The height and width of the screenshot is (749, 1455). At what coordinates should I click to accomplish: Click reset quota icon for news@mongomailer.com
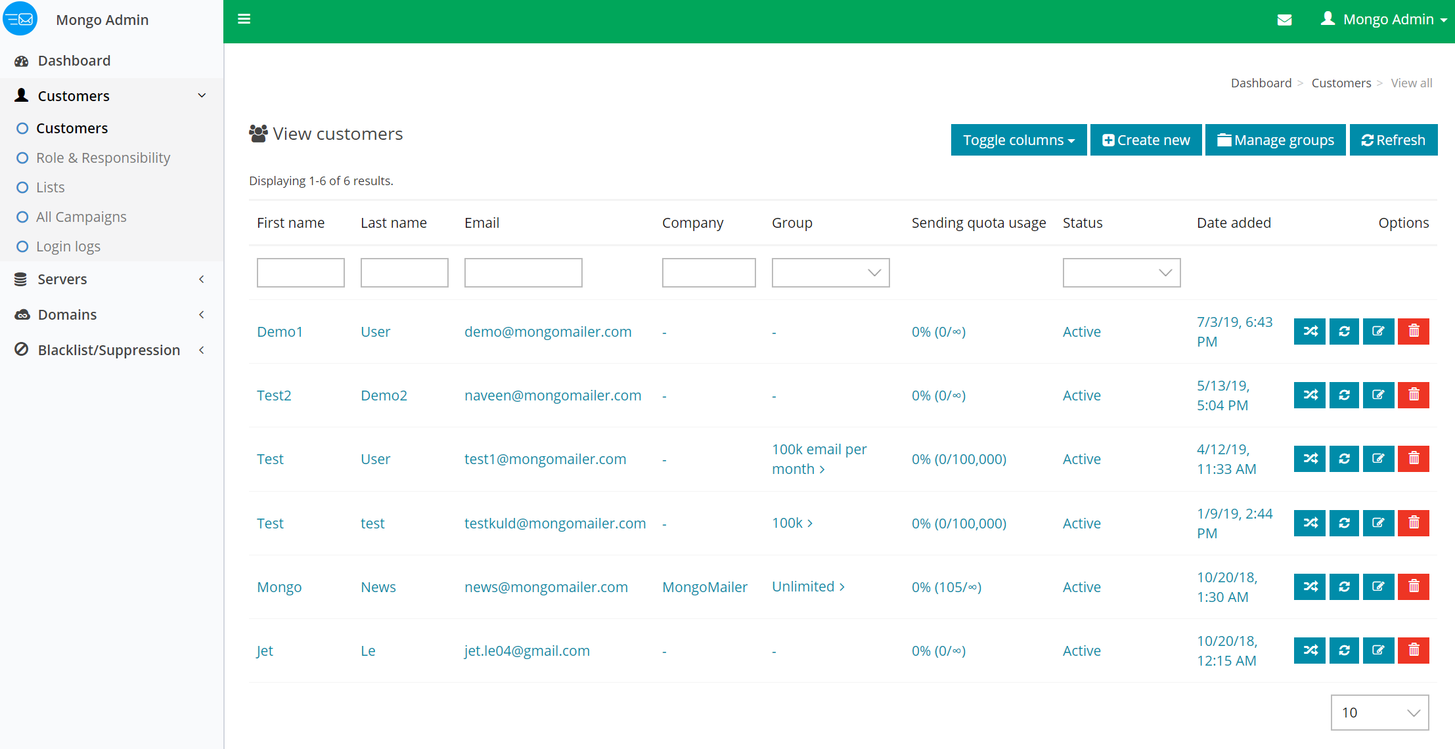tap(1344, 587)
